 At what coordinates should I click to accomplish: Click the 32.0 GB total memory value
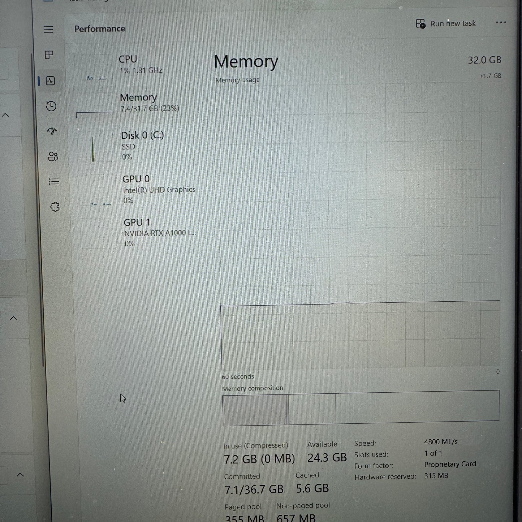(x=484, y=60)
